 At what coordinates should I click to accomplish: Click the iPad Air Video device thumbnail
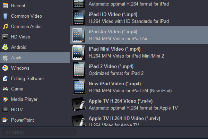tap(79, 35)
